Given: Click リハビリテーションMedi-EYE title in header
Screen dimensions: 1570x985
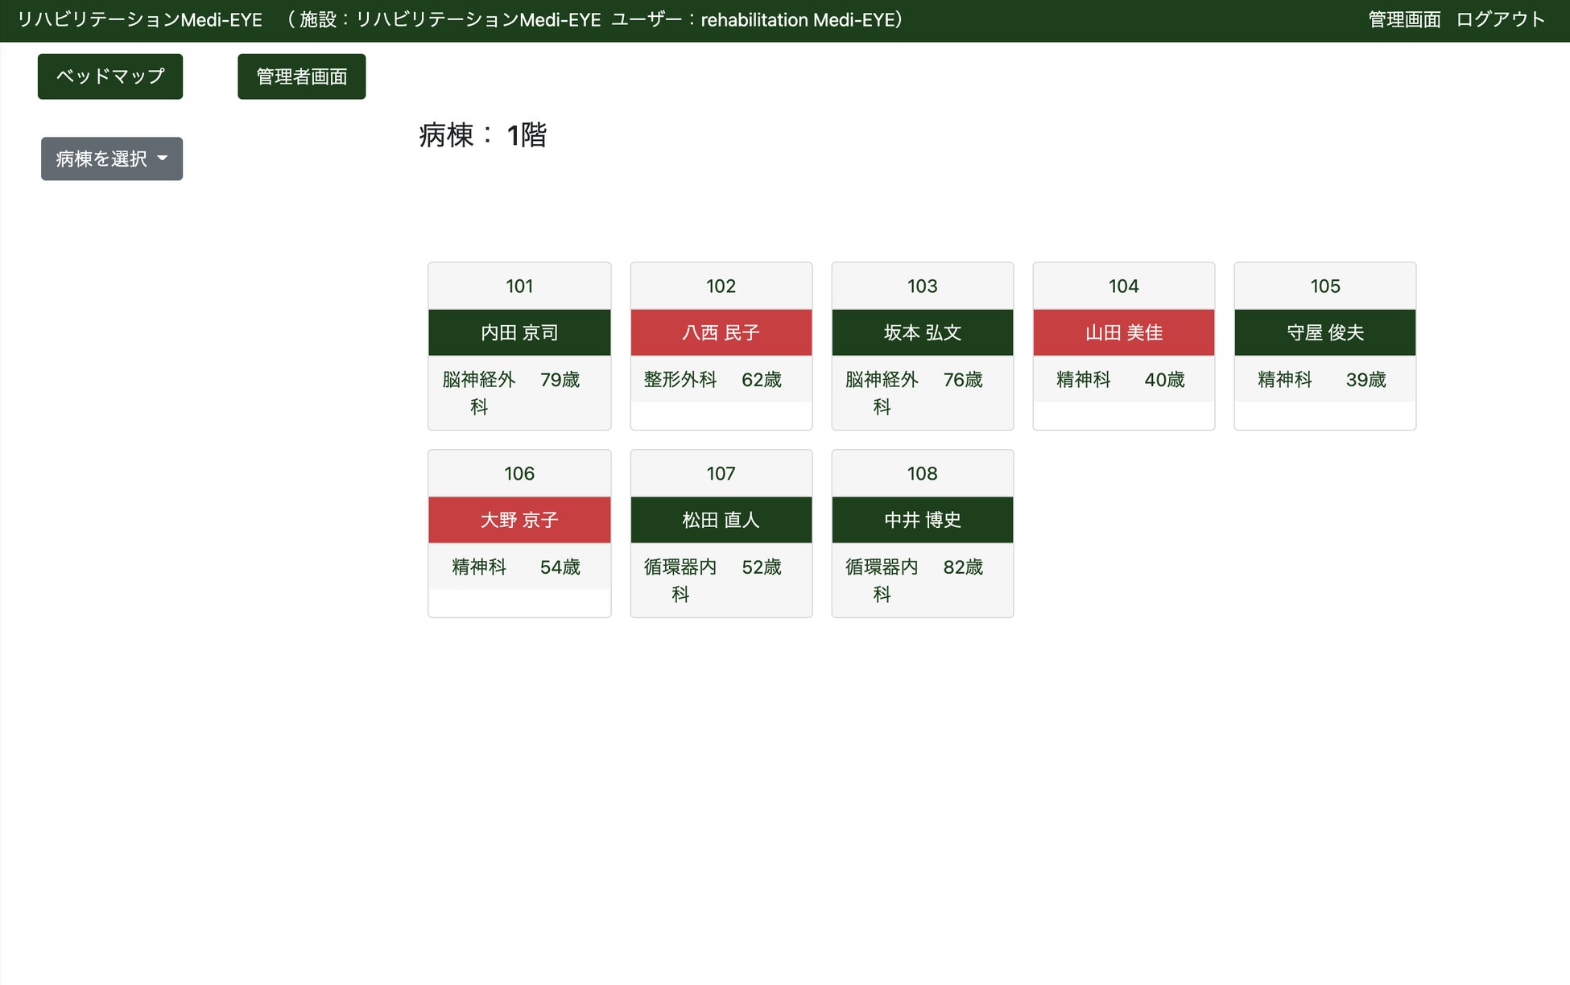Looking at the screenshot, I should tap(140, 19).
